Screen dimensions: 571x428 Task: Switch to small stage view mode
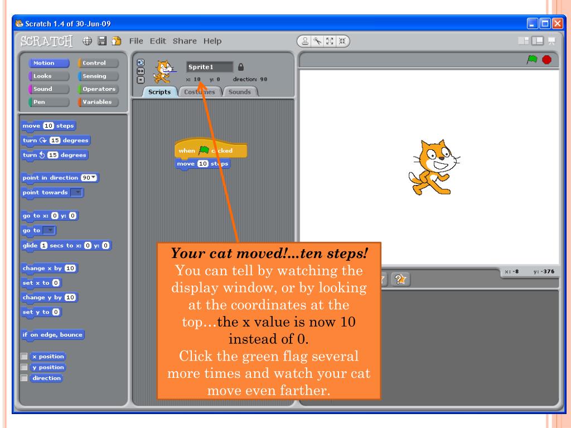click(x=524, y=41)
